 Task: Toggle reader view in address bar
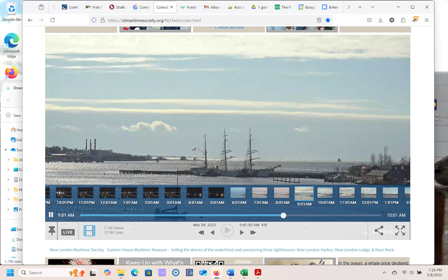(319, 20)
